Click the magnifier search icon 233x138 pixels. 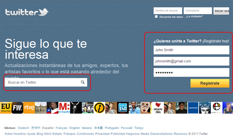click(x=83, y=82)
